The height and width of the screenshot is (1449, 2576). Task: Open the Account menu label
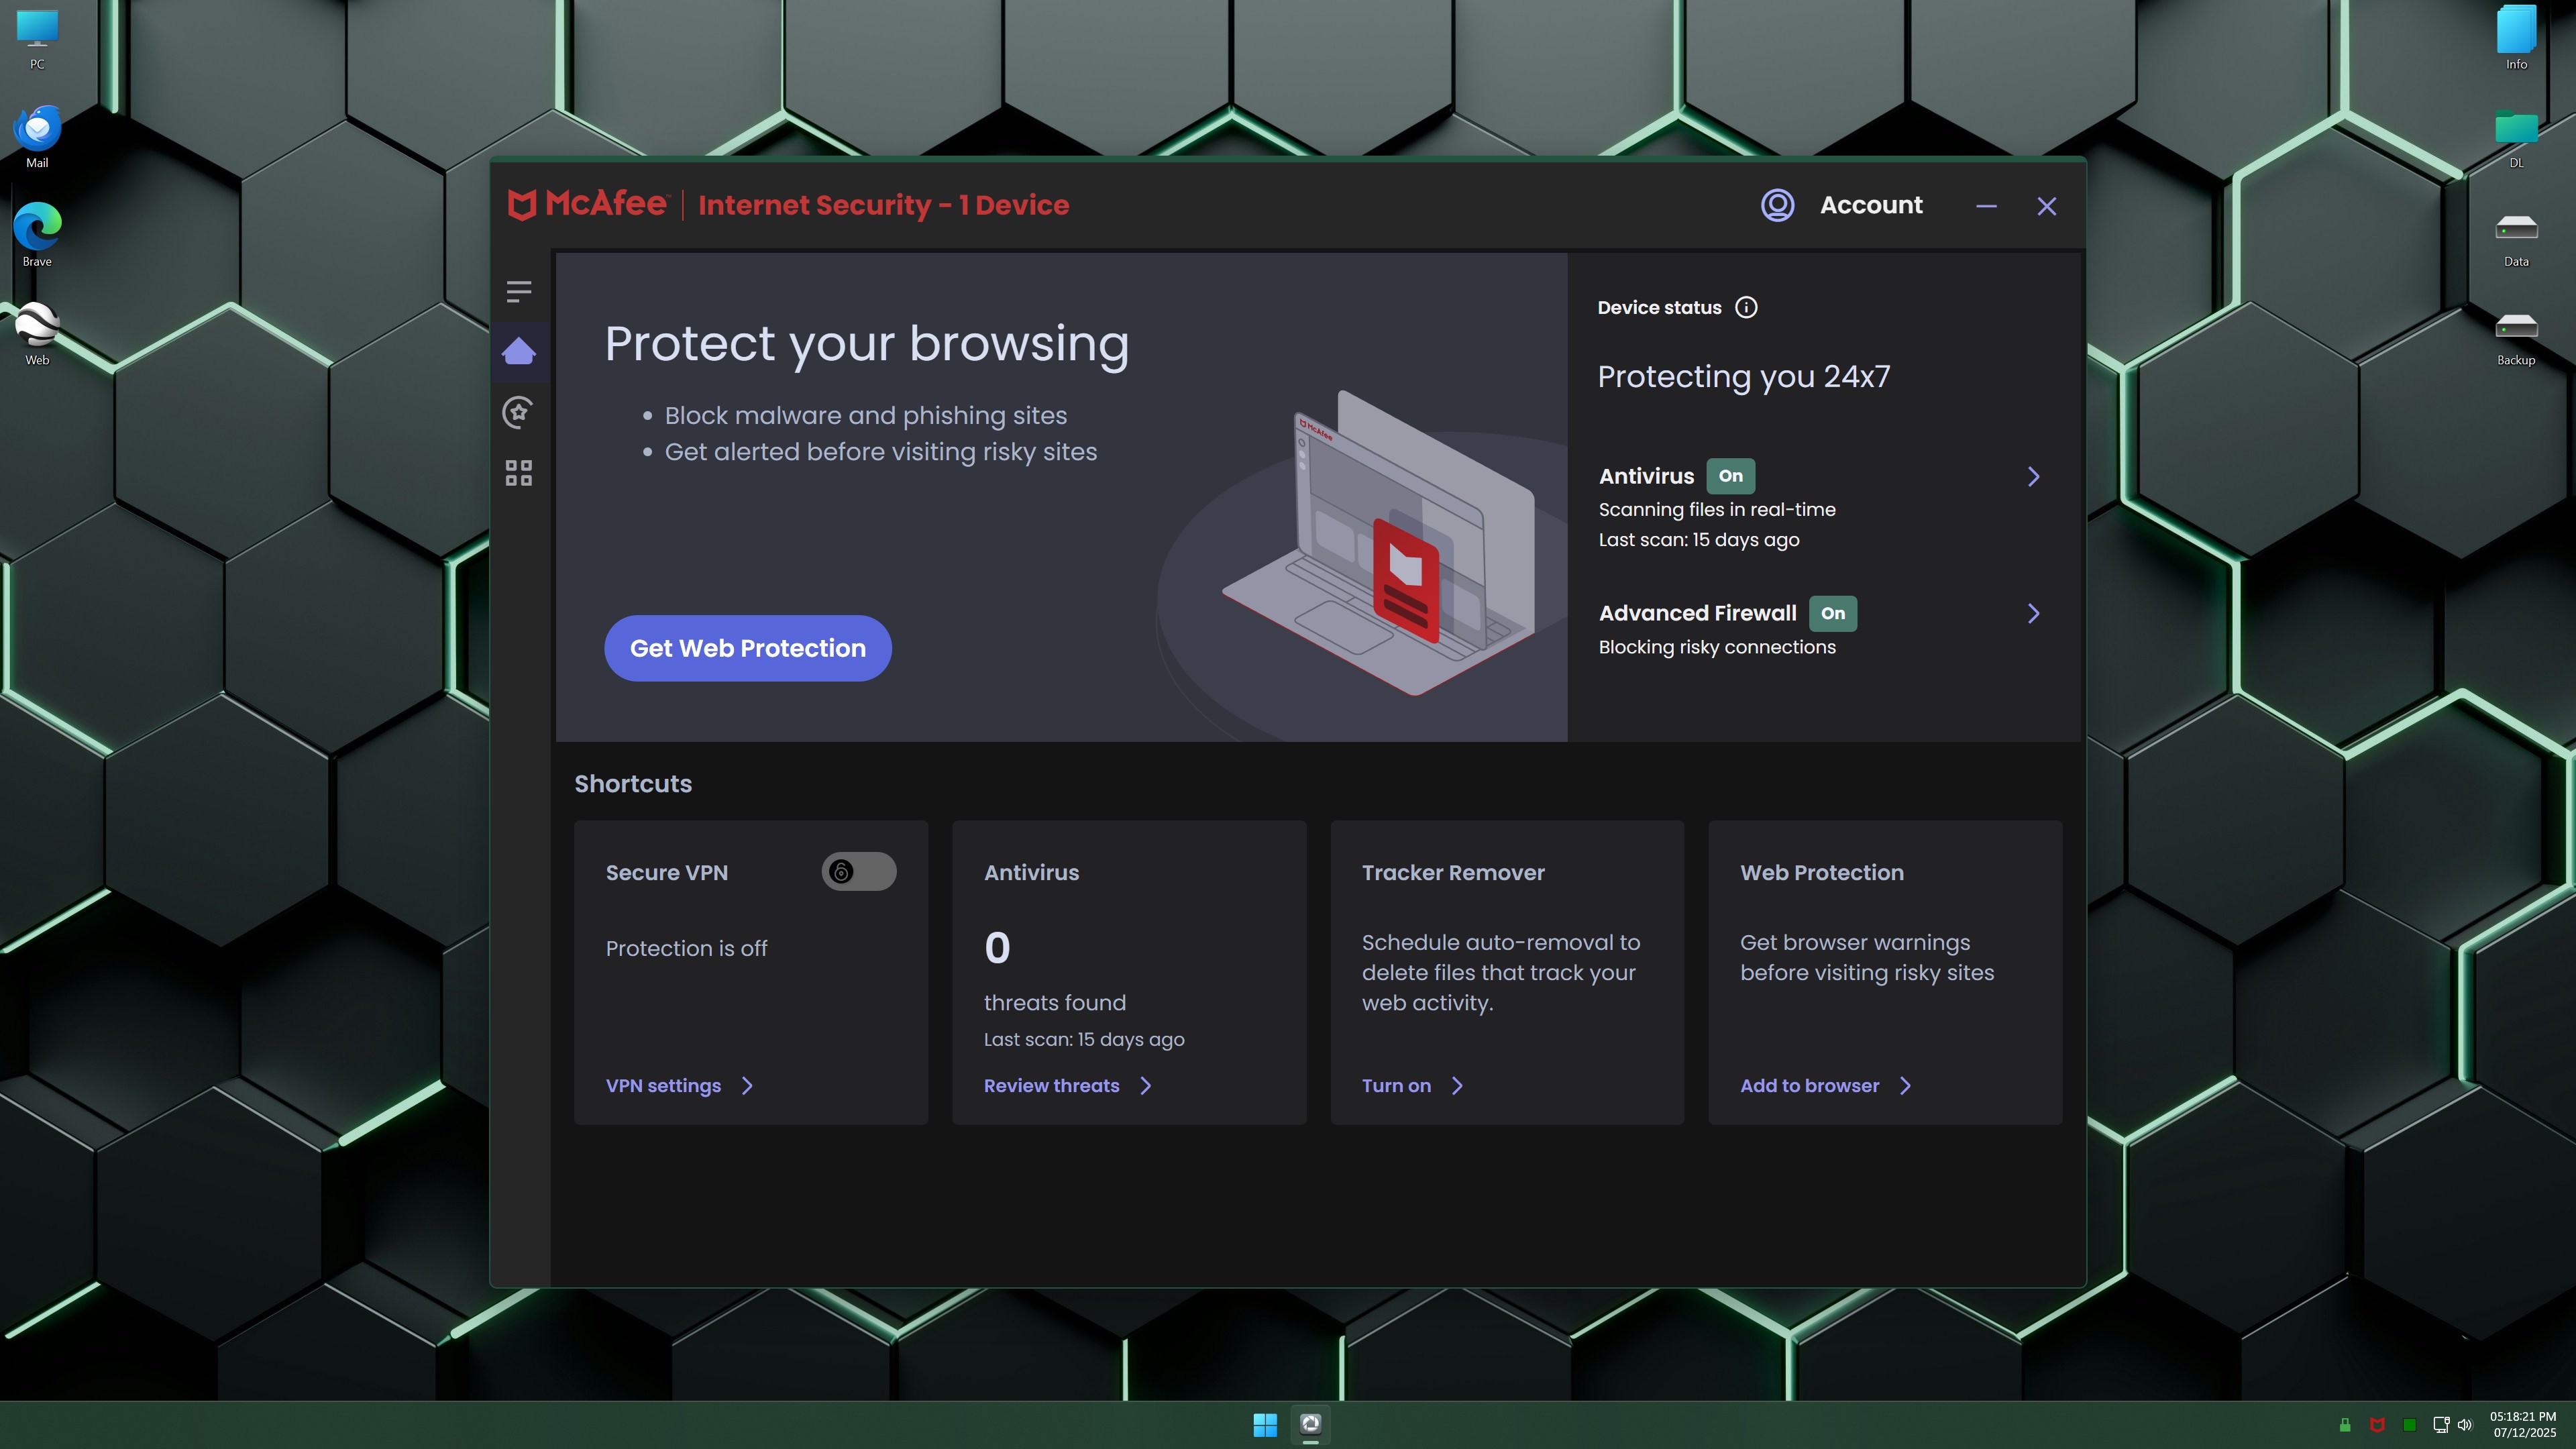pos(1871,204)
